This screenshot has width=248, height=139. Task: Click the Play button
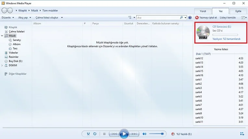tap(124, 134)
